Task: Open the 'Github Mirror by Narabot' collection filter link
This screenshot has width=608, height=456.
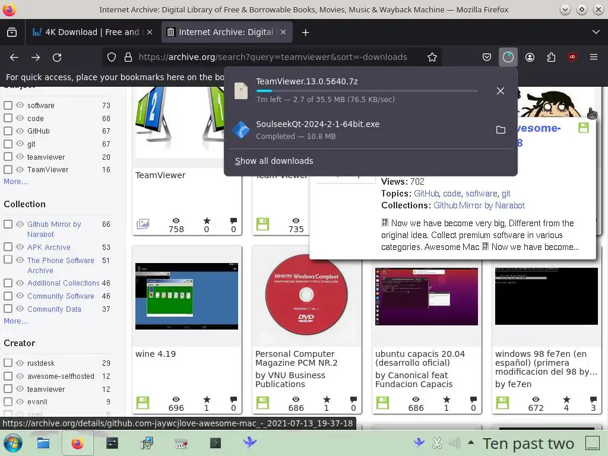Action: (54, 229)
